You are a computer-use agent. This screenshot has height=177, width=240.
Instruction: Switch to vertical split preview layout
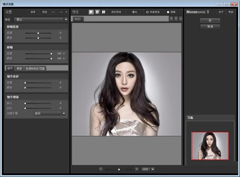(104, 12)
